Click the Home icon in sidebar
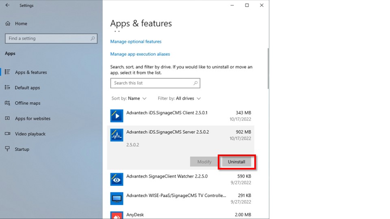Image resolution: width=390 pixels, height=219 pixels. pos(8,24)
